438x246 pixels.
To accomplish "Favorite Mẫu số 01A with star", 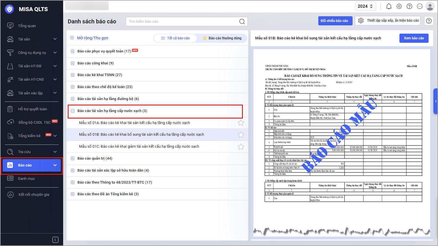I will (x=241, y=123).
